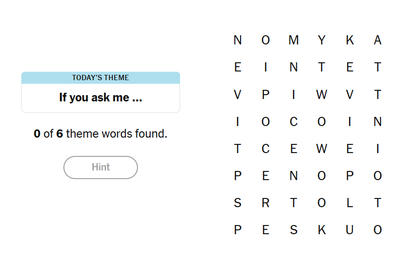Choose the W between E and E
Image resolution: width=410 pixels, height=268 pixels.
pyautogui.click(x=321, y=149)
